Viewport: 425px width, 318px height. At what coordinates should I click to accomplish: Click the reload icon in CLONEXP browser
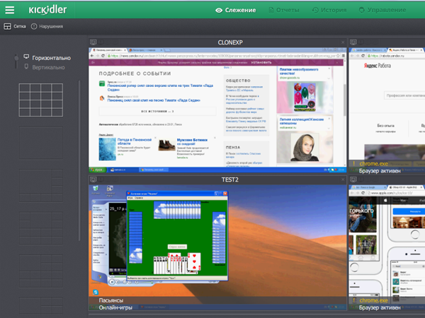pyautogui.click(x=103, y=56)
